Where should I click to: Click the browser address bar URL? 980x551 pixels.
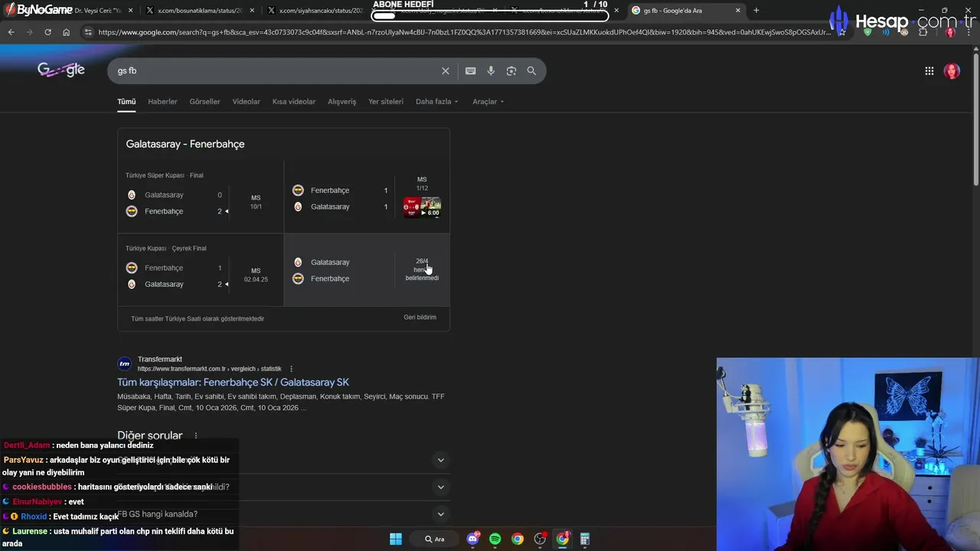coord(463,32)
